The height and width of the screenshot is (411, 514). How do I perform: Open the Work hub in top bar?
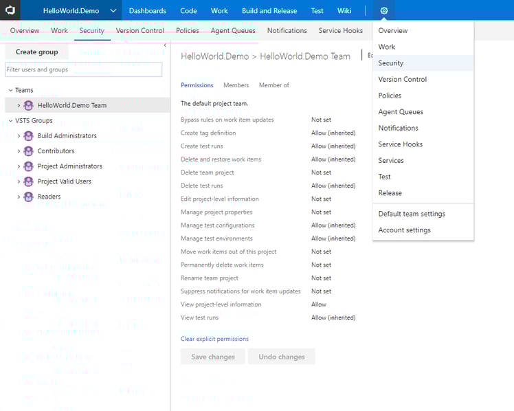[x=219, y=10]
